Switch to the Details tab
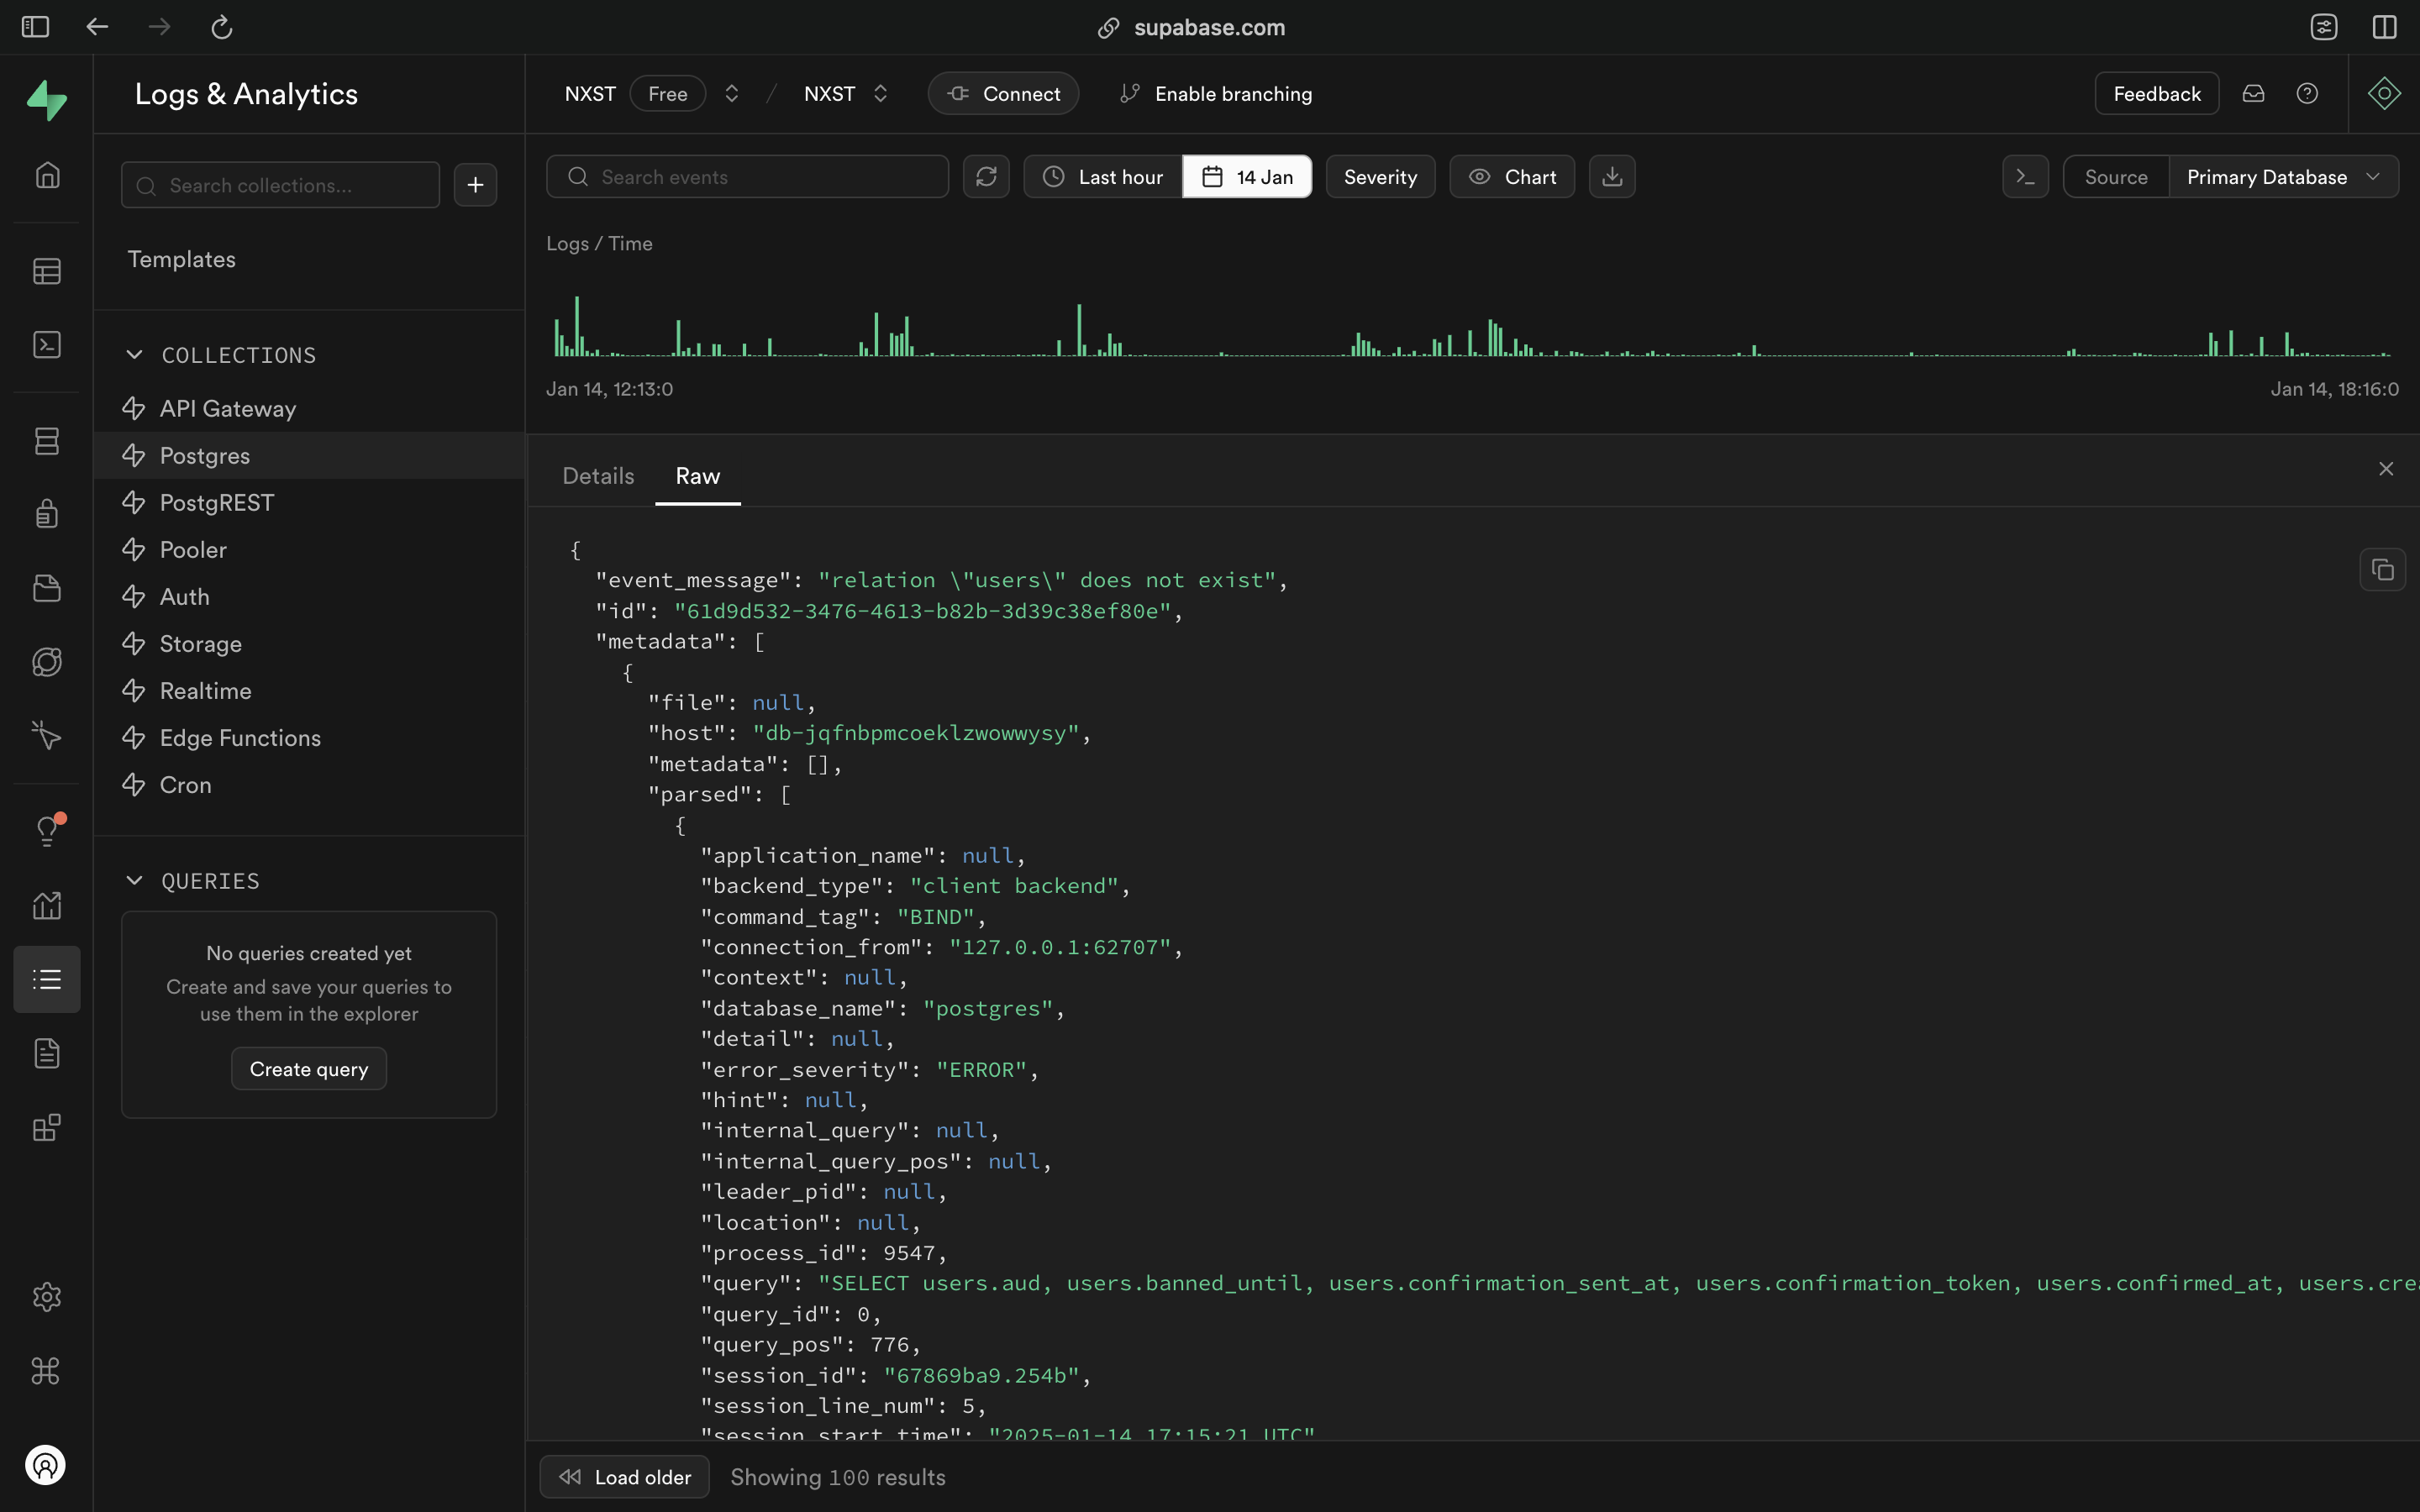Image resolution: width=2420 pixels, height=1512 pixels. (x=597, y=475)
